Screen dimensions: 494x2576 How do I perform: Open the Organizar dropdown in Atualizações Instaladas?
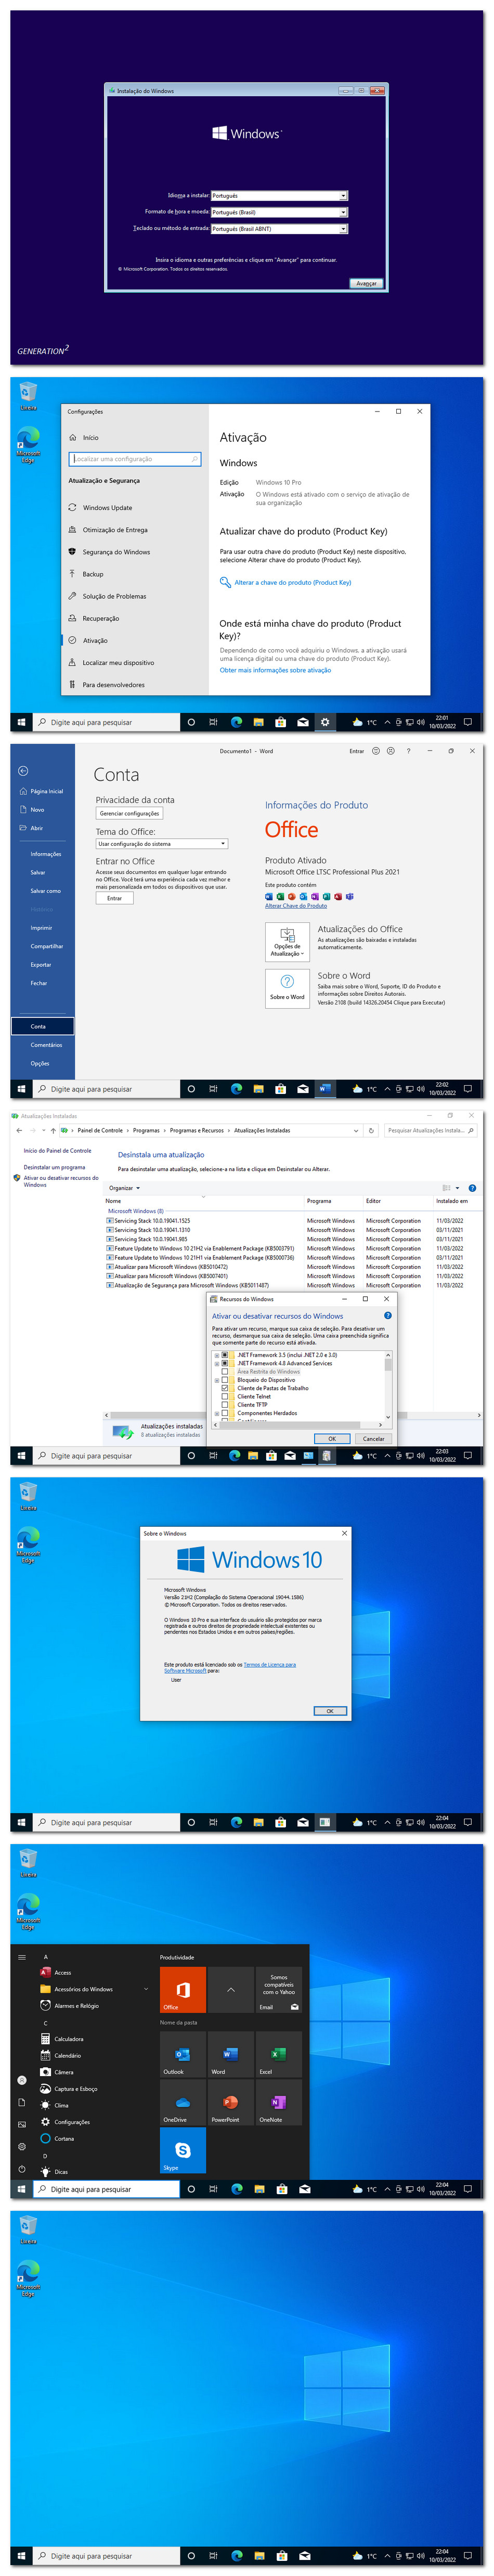(x=124, y=1188)
